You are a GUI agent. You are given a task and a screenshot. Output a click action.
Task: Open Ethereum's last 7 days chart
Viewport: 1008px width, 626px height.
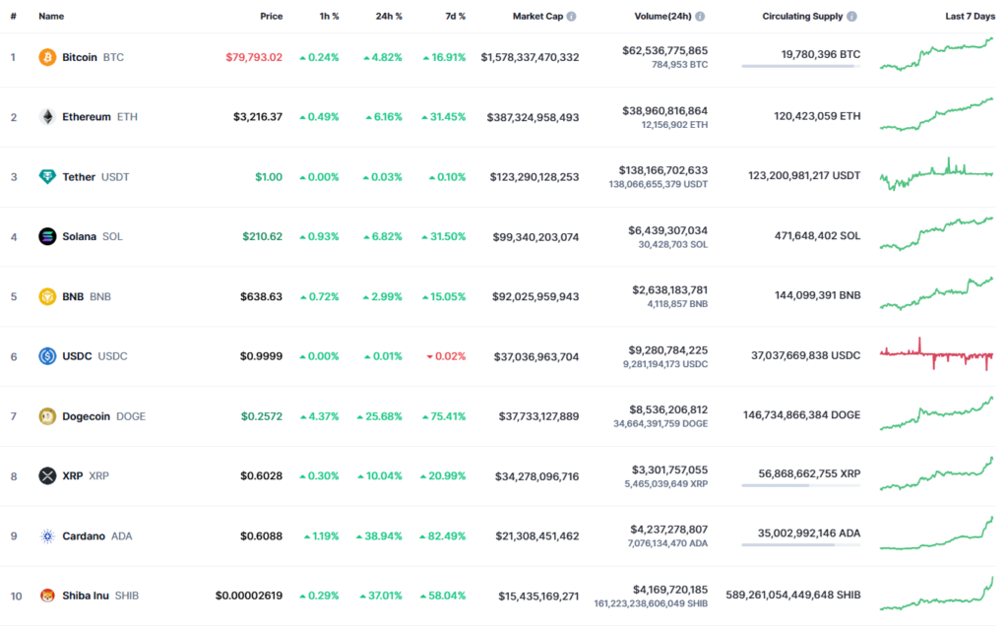coord(937,114)
